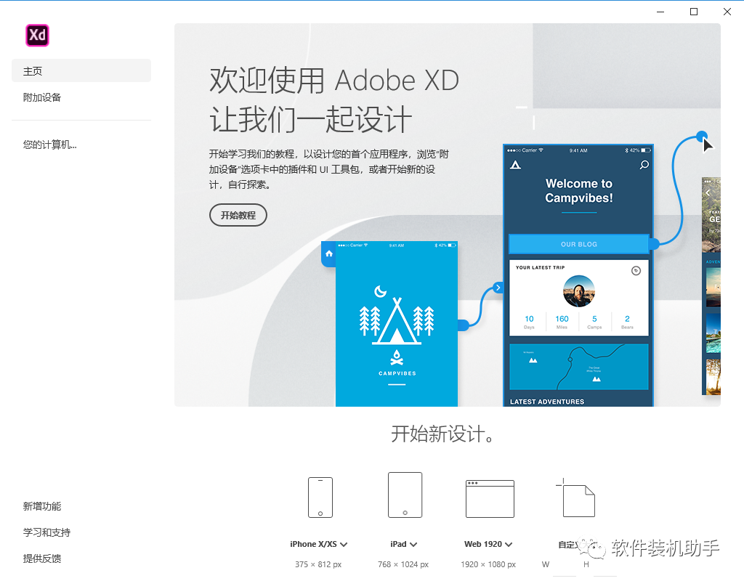Click the Campvibes welcome banner artwork
This screenshot has width=744, height=581.
pos(448,215)
